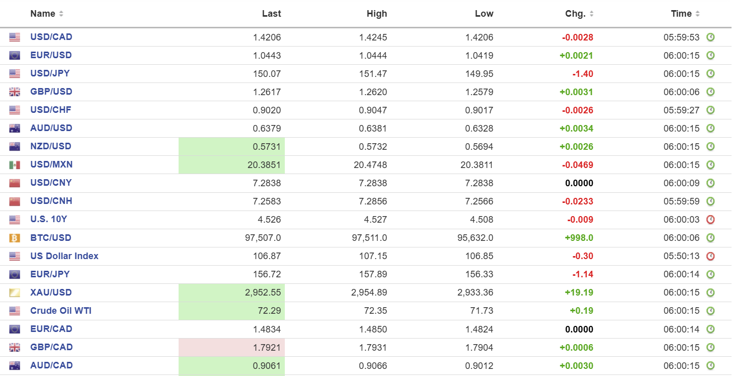Click the Bitcoin icon beside BTC/USD
The height and width of the screenshot is (376, 732).
click(15, 238)
